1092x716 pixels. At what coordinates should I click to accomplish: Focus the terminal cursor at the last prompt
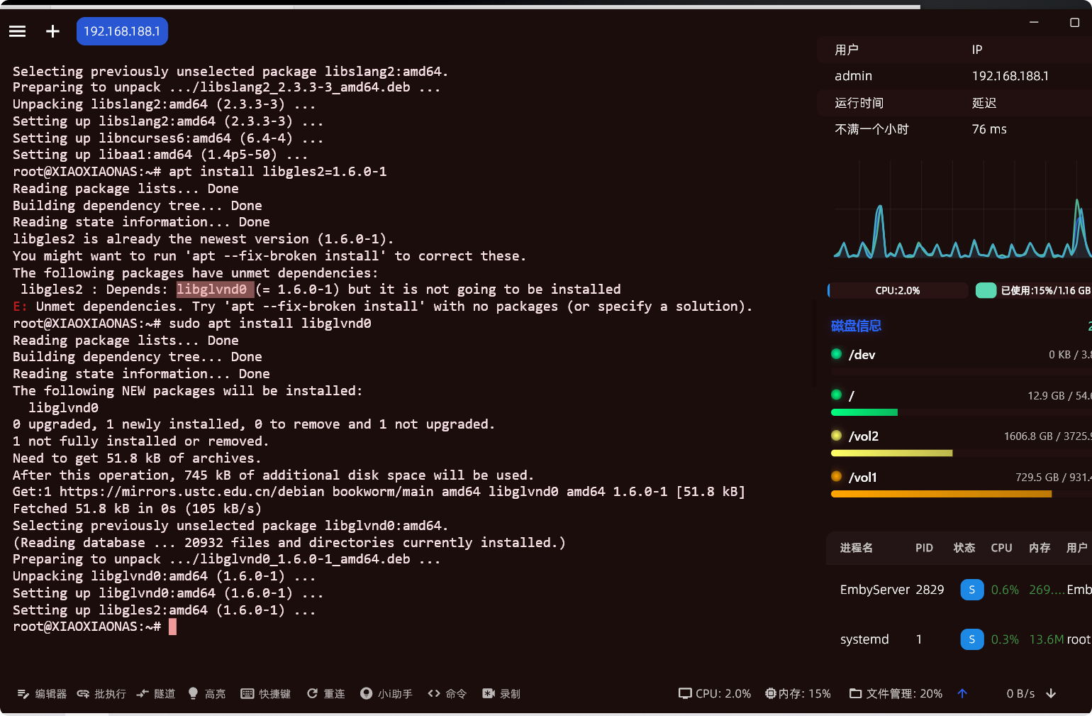tap(172, 627)
